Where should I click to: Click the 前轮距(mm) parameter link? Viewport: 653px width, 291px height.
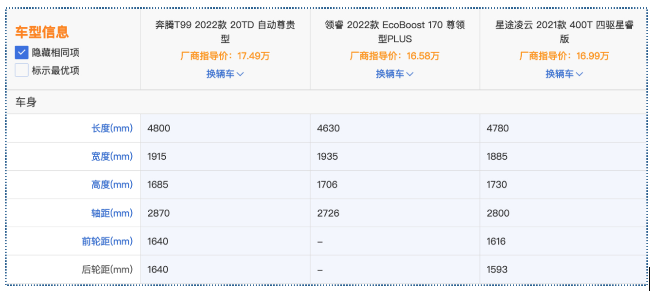click(x=107, y=241)
